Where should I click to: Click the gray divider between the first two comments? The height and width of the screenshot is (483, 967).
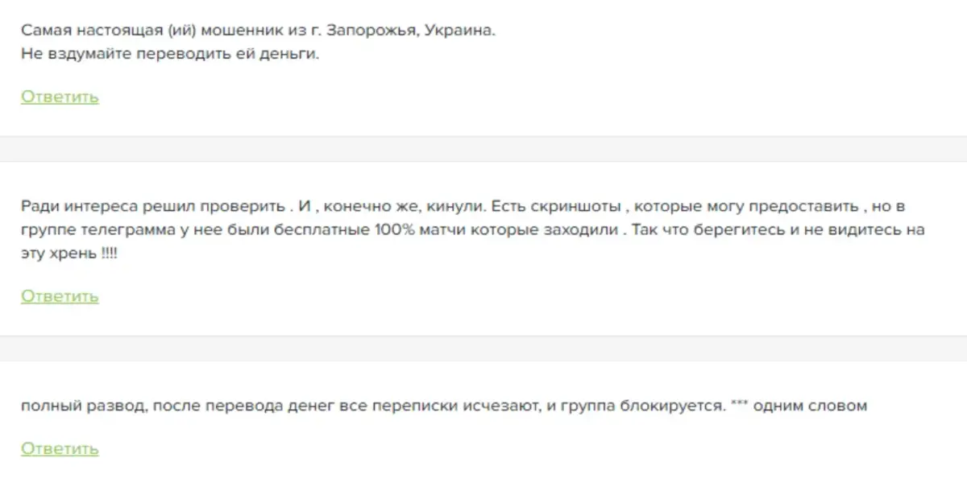click(x=483, y=150)
